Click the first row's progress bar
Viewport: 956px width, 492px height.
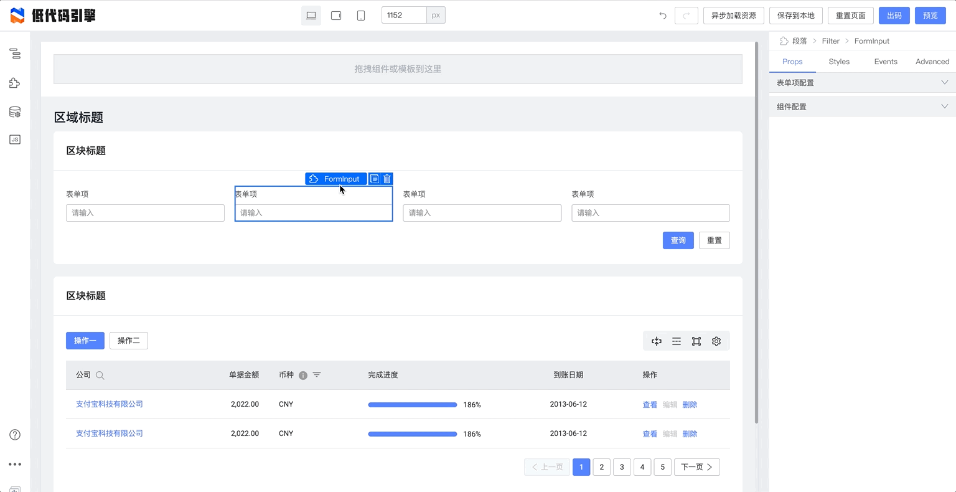click(413, 405)
